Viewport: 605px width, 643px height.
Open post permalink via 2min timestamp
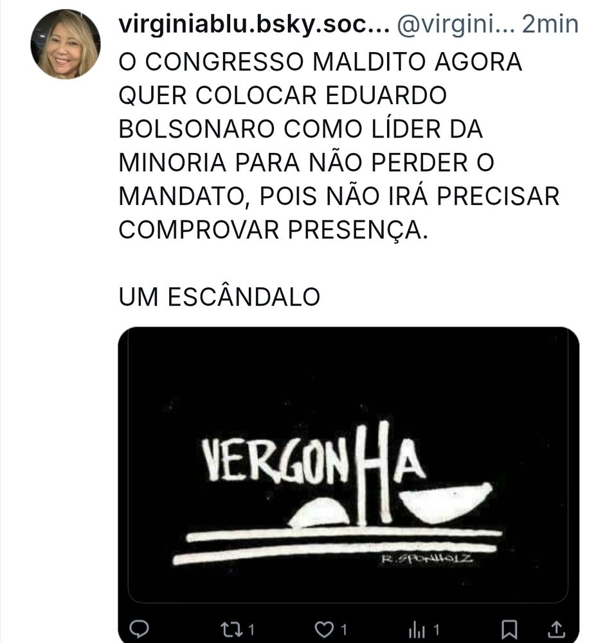coord(550,24)
